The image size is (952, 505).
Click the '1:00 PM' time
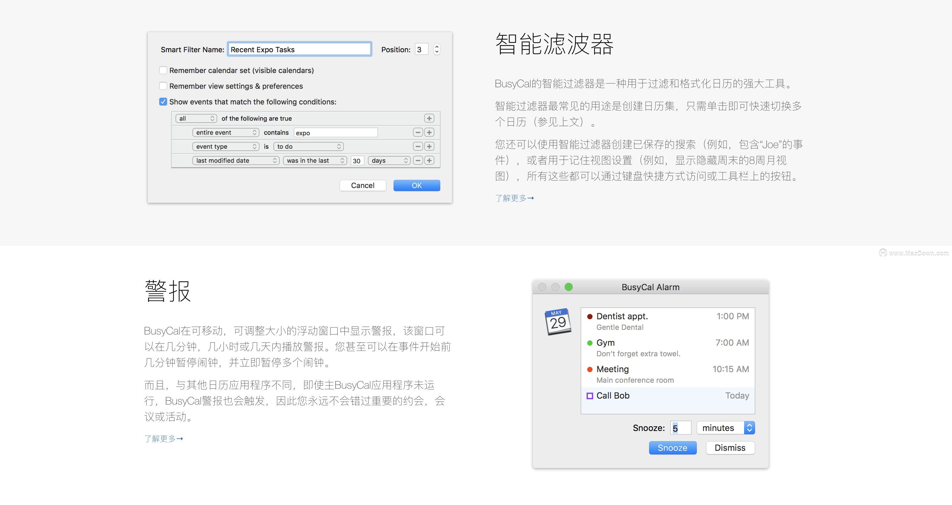click(x=733, y=317)
